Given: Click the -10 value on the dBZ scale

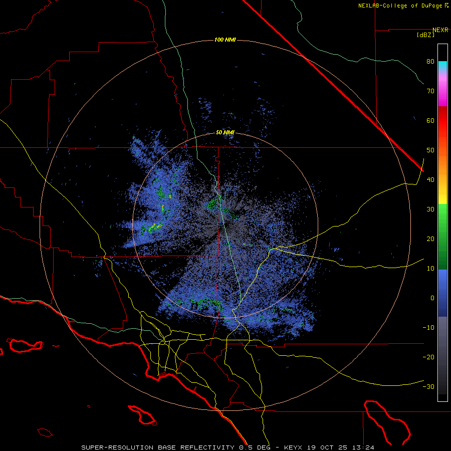Looking at the screenshot, I should 428,328.
